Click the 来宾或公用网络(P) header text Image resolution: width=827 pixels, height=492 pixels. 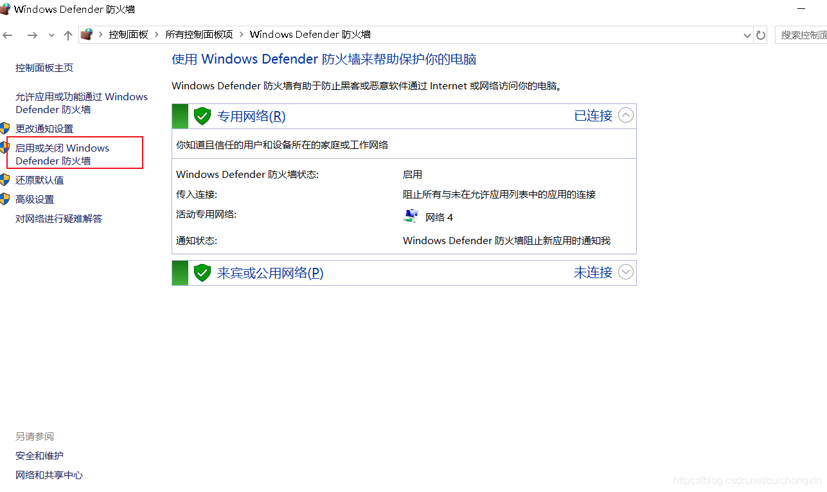pyautogui.click(x=270, y=273)
